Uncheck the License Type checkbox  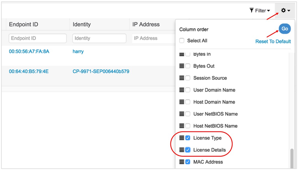pos(188,138)
